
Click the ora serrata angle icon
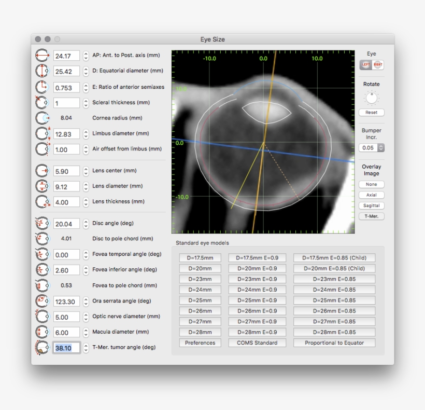41,301
